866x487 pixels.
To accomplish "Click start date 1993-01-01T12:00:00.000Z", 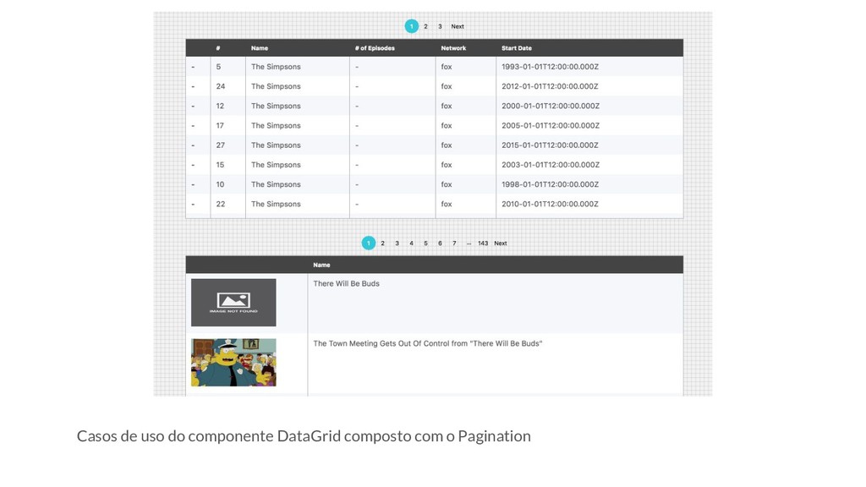I will pyautogui.click(x=550, y=67).
